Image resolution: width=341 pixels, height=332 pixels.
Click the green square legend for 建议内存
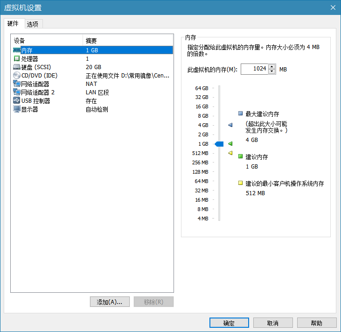[240, 156]
